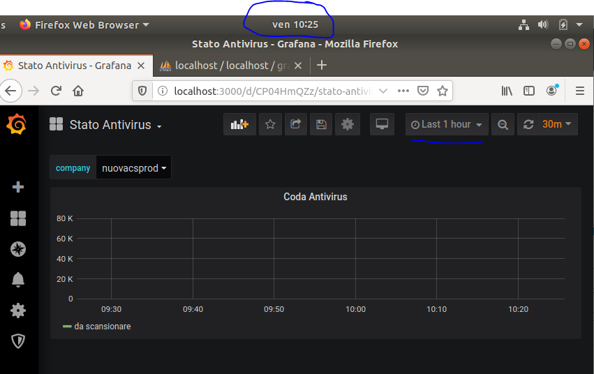
Task: Expand the nuovacsprod company variable dropdown
Action: [134, 167]
